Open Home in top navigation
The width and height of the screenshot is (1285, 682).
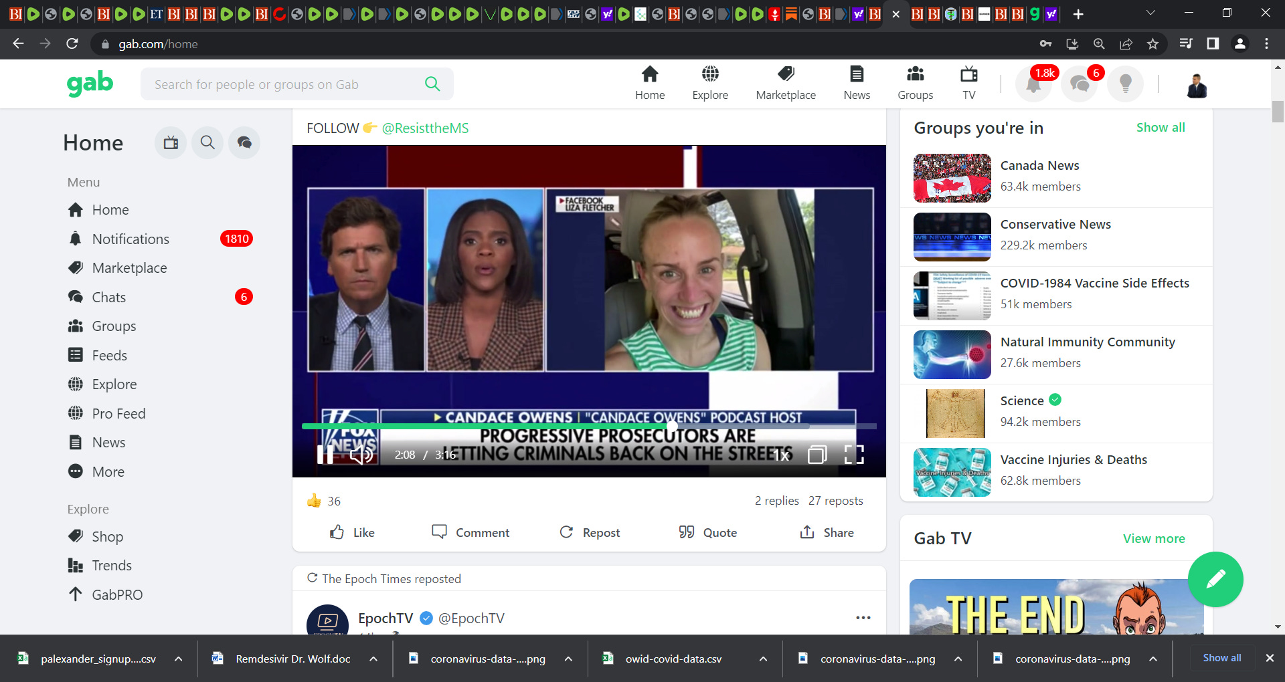pyautogui.click(x=650, y=84)
